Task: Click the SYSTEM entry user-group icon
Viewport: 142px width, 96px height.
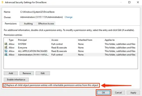Action: coord(6,44)
